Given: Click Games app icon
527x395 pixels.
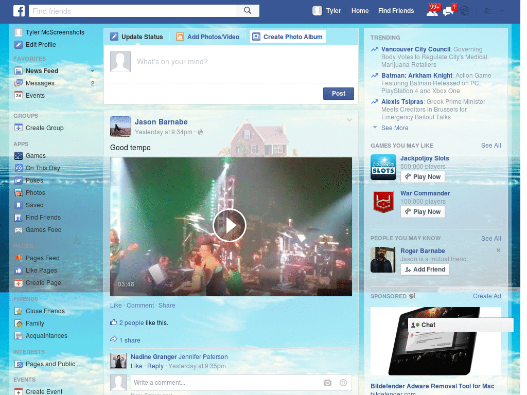Looking at the screenshot, I should pyautogui.click(x=19, y=156).
